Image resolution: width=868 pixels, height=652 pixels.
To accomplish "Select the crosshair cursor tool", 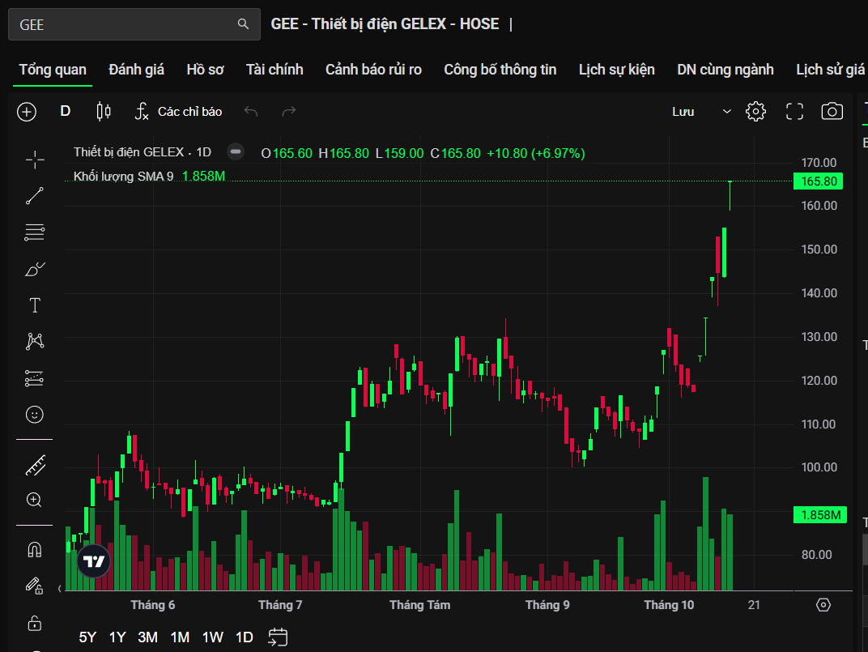I will click(x=35, y=160).
